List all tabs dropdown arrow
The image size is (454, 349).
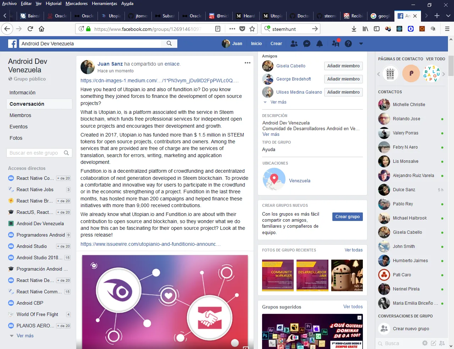448,16
